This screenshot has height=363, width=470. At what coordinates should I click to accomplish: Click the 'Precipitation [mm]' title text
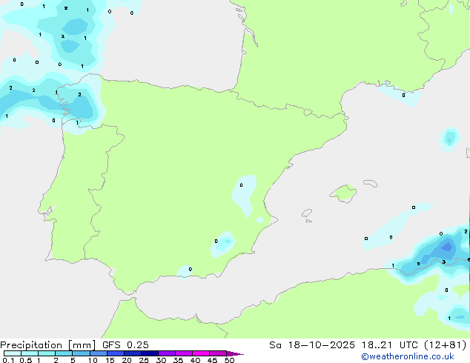point(48,345)
